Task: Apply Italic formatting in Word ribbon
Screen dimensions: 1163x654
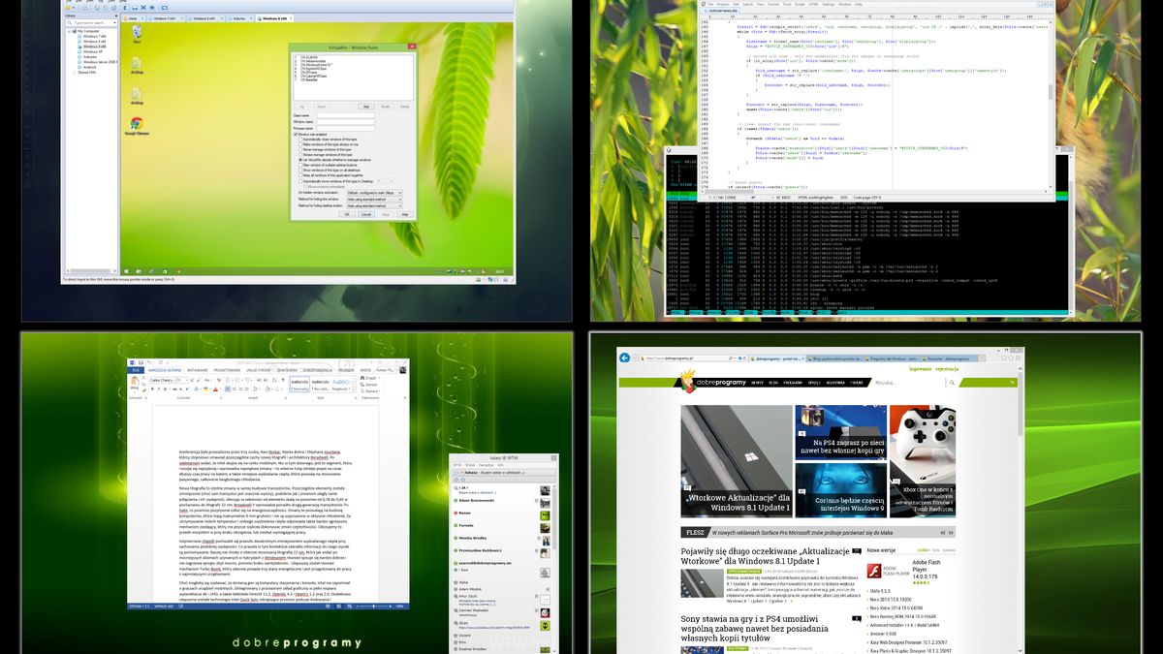Action: tap(158, 389)
